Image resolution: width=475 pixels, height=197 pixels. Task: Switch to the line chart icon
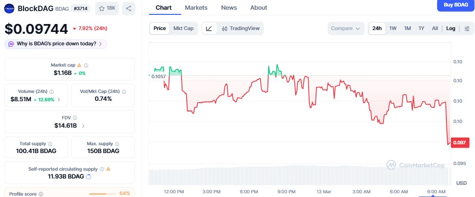[209, 29]
